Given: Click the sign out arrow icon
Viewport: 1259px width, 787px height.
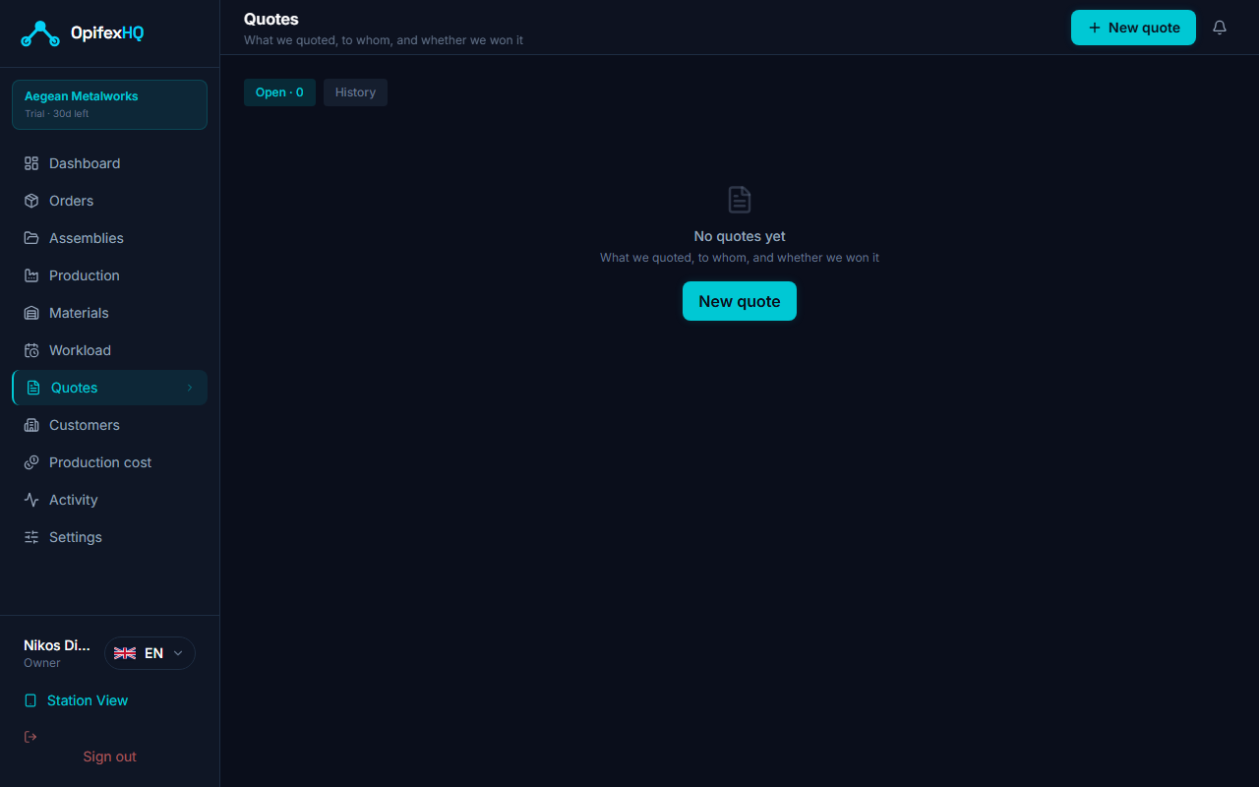Looking at the screenshot, I should pyautogui.click(x=30, y=737).
